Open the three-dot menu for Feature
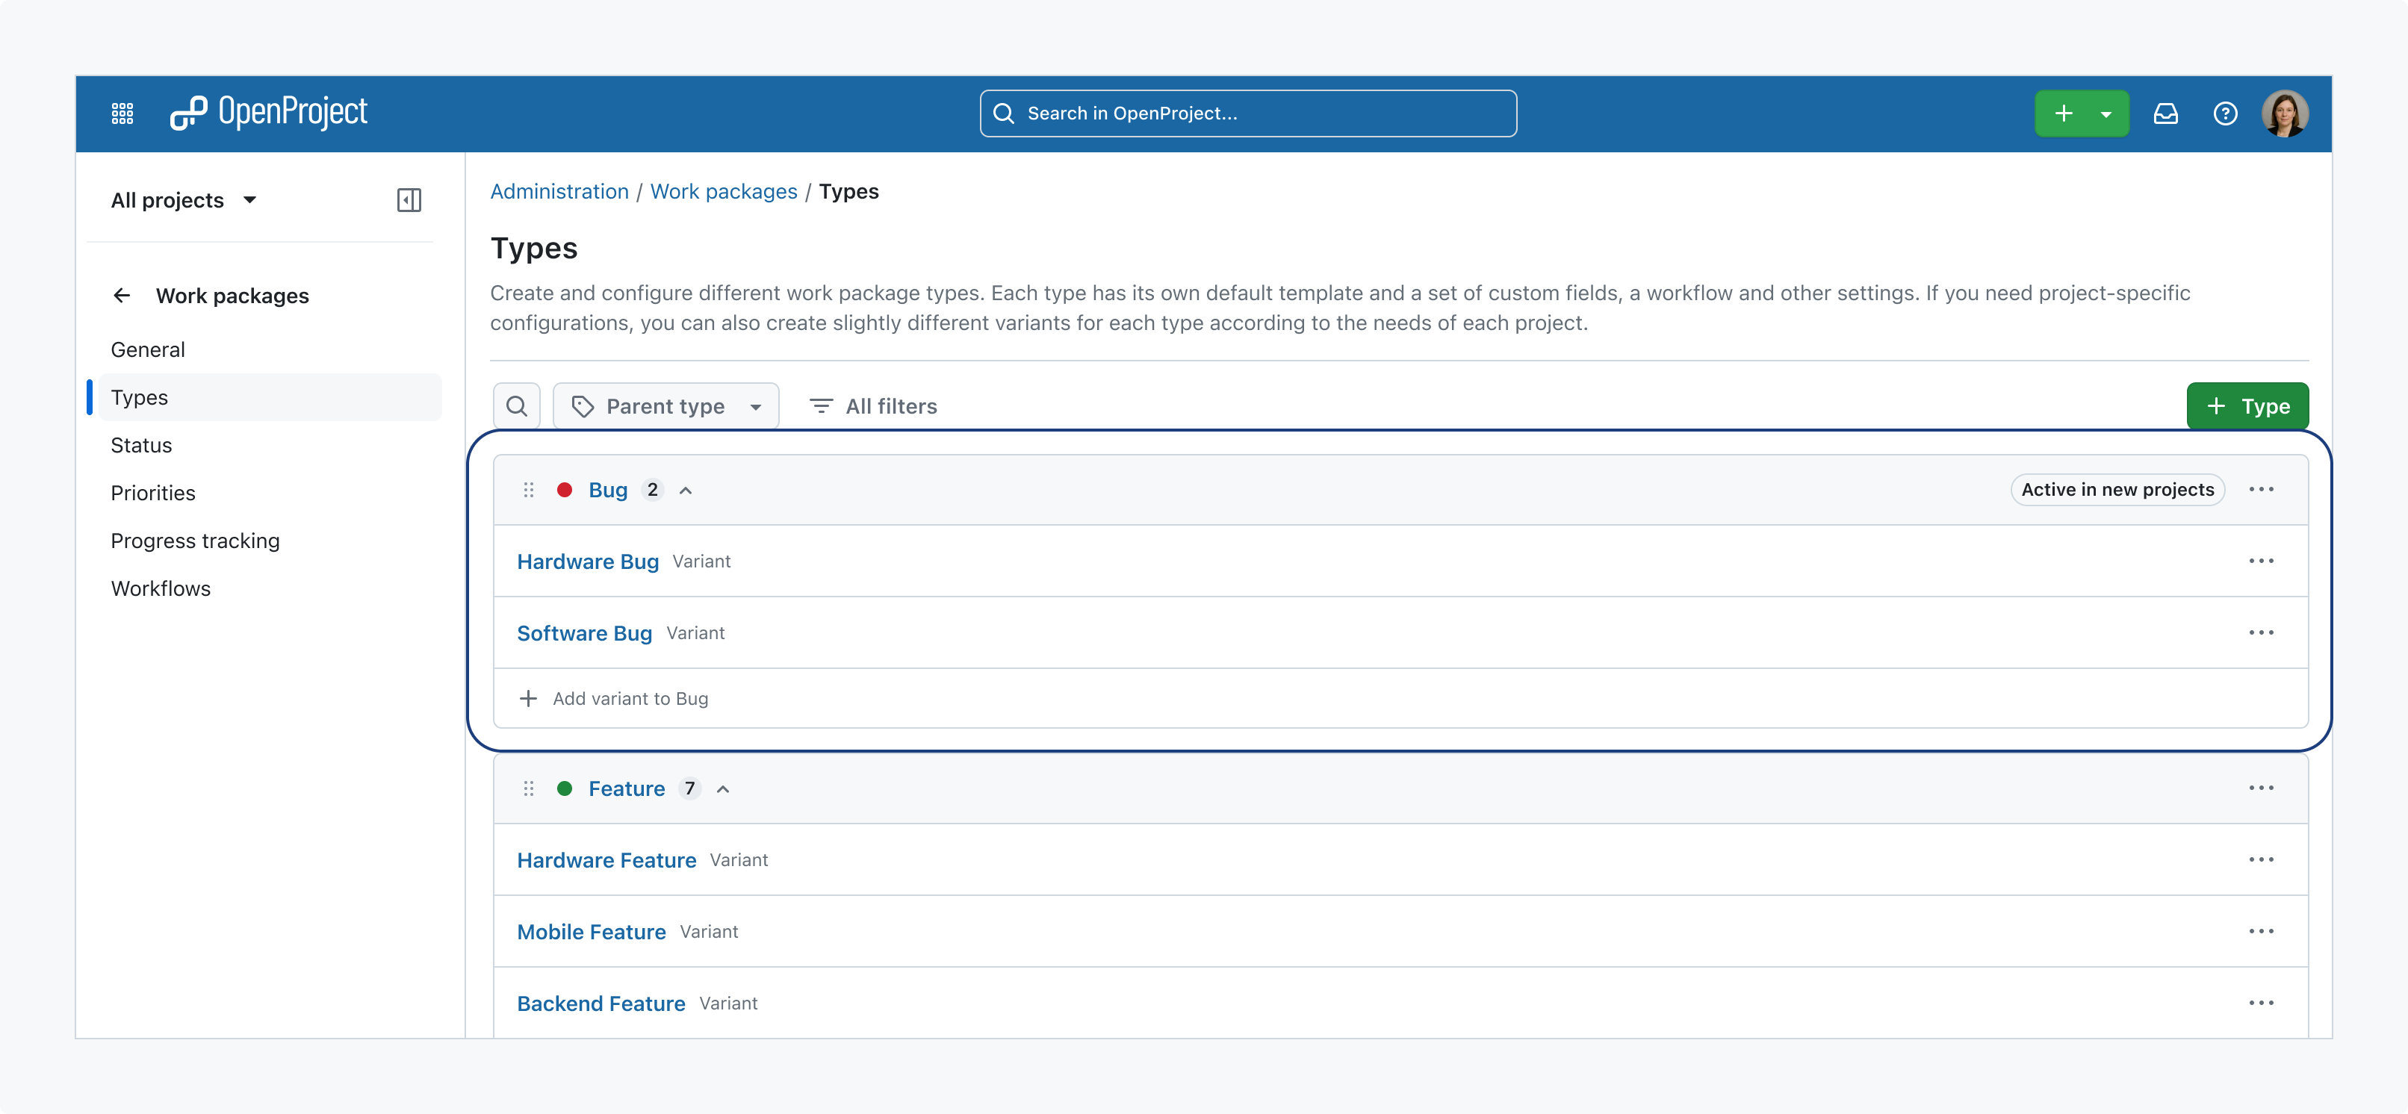 (2262, 788)
